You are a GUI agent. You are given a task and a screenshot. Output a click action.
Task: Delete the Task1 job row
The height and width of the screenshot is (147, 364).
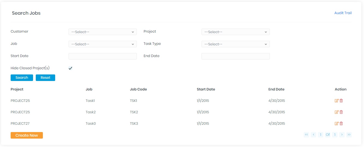pyautogui.click(x=341, y=101)
